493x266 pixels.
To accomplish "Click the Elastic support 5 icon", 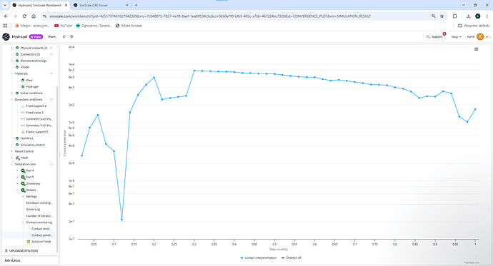I will click(23, 132).
